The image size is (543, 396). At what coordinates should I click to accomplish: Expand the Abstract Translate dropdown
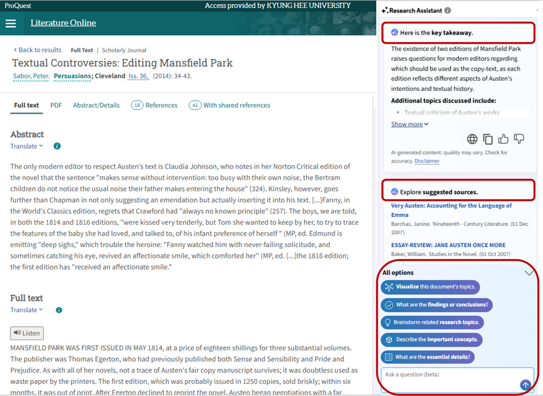[x=27, y=146]
